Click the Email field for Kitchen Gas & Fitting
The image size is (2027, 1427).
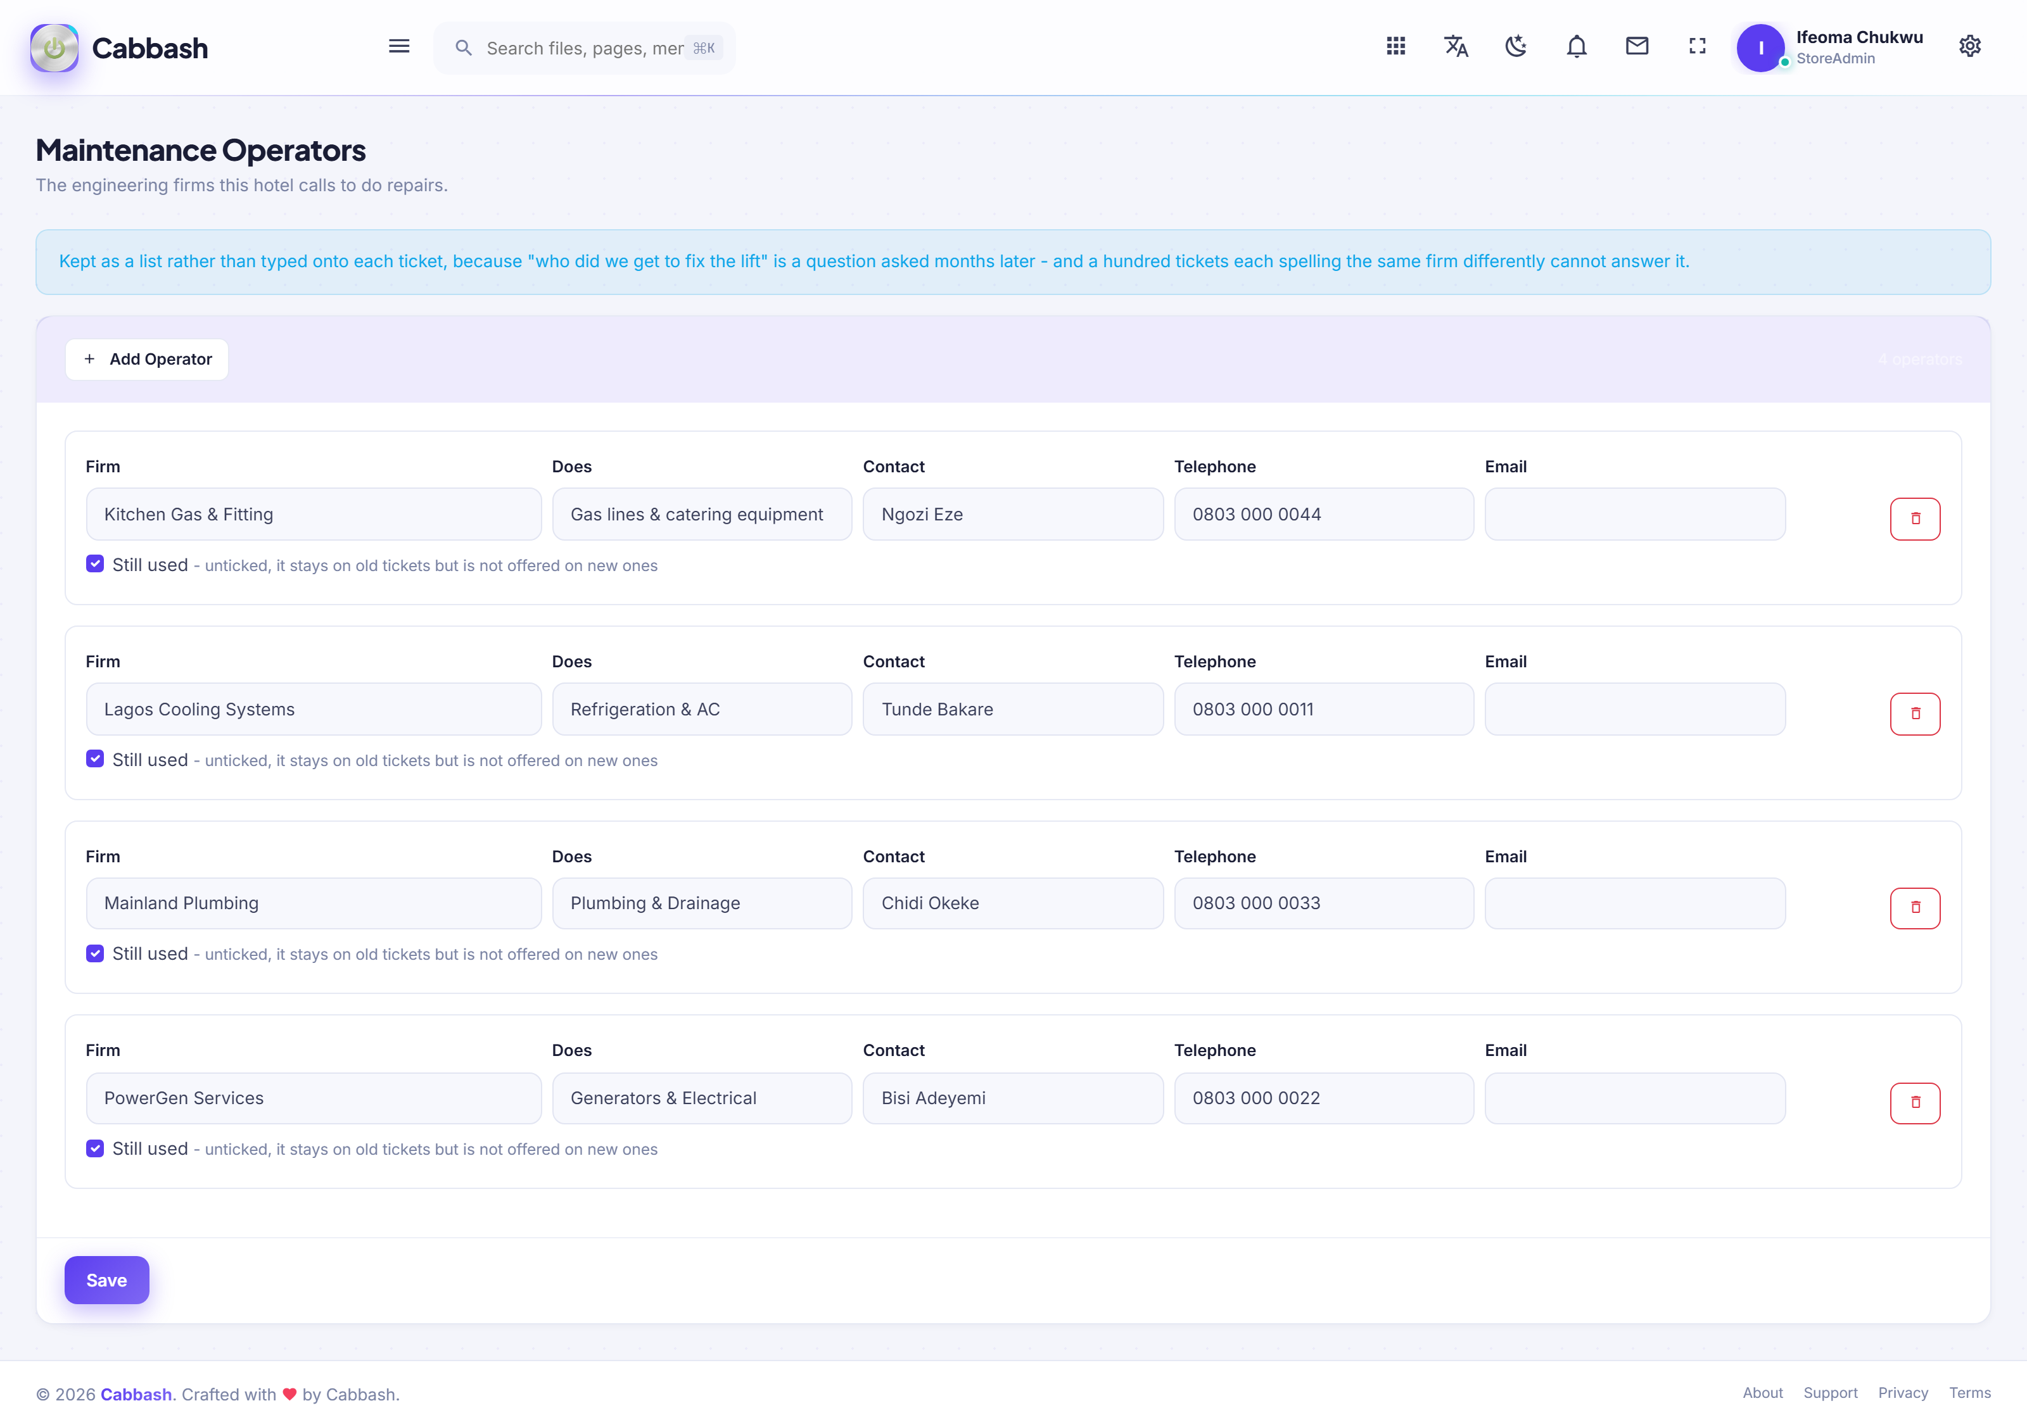[1635, 515]
